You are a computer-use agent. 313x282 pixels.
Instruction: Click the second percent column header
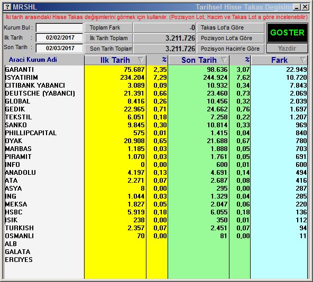247,60
